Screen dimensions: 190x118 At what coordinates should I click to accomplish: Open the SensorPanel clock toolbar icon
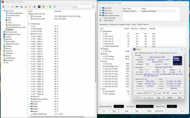[x=44, y=7]
